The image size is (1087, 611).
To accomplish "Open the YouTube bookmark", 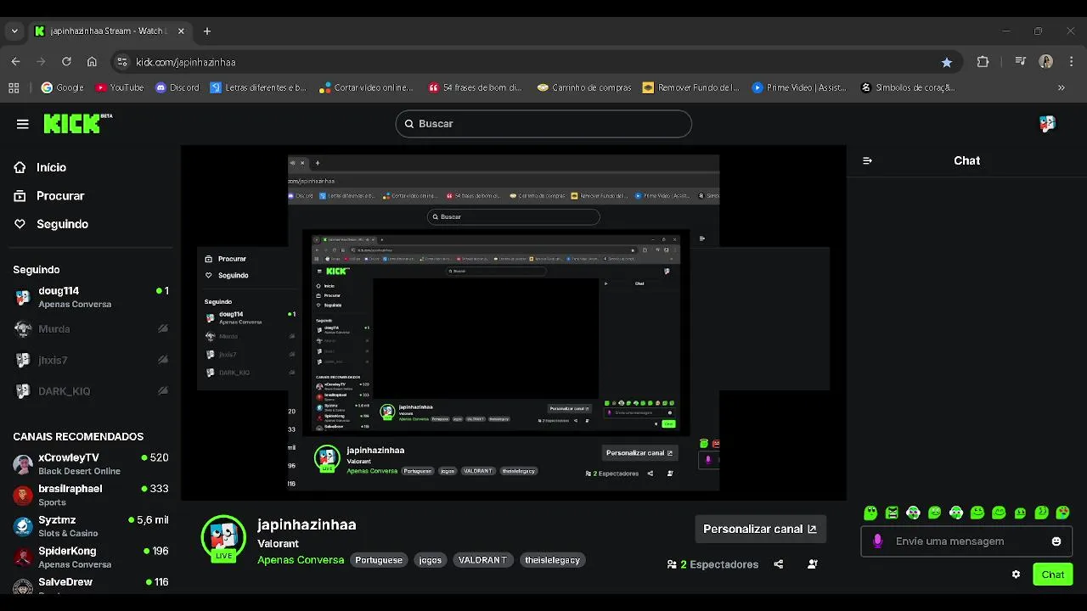I will tap(119, 87).
